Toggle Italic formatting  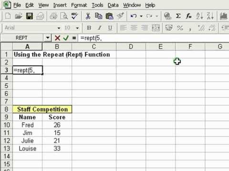(x=100, y=28)
